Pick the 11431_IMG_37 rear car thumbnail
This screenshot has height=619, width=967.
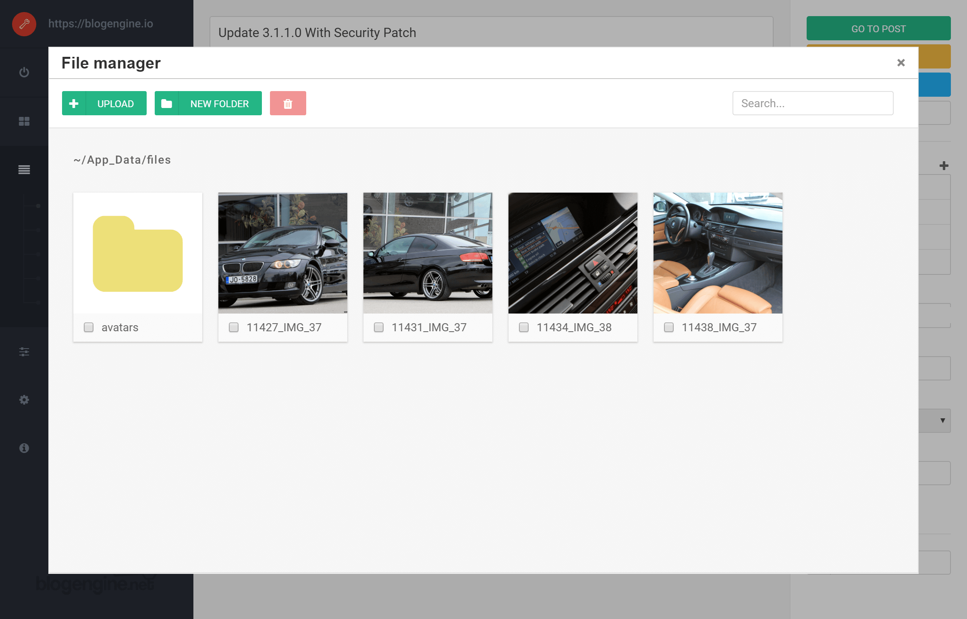pos(428,253)
